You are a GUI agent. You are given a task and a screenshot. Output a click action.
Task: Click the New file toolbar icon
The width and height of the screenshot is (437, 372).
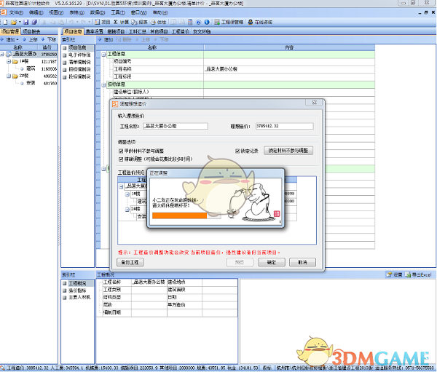pyautogui.click(x=5, y=22)
